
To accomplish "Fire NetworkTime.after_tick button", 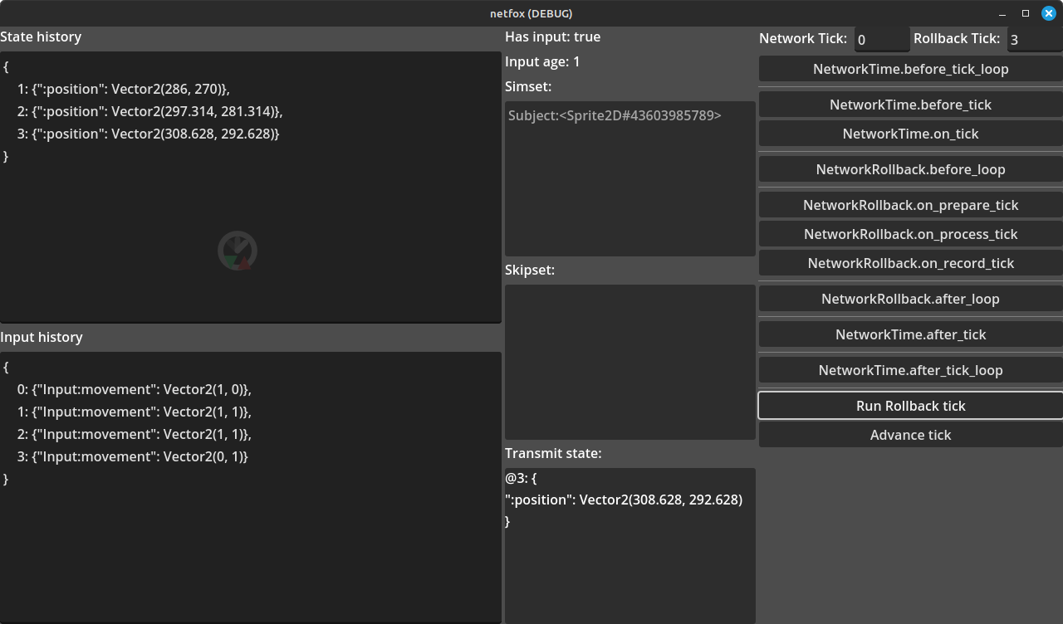I will click(910, 334).
